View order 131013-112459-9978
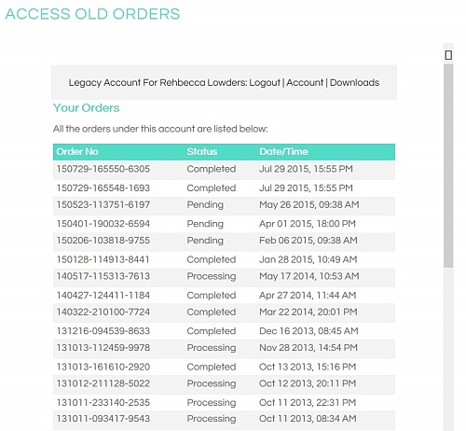Screen dimensions: 466x431 coord(103,348)
